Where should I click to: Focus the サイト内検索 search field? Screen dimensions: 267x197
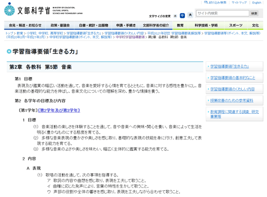point(223,13)
